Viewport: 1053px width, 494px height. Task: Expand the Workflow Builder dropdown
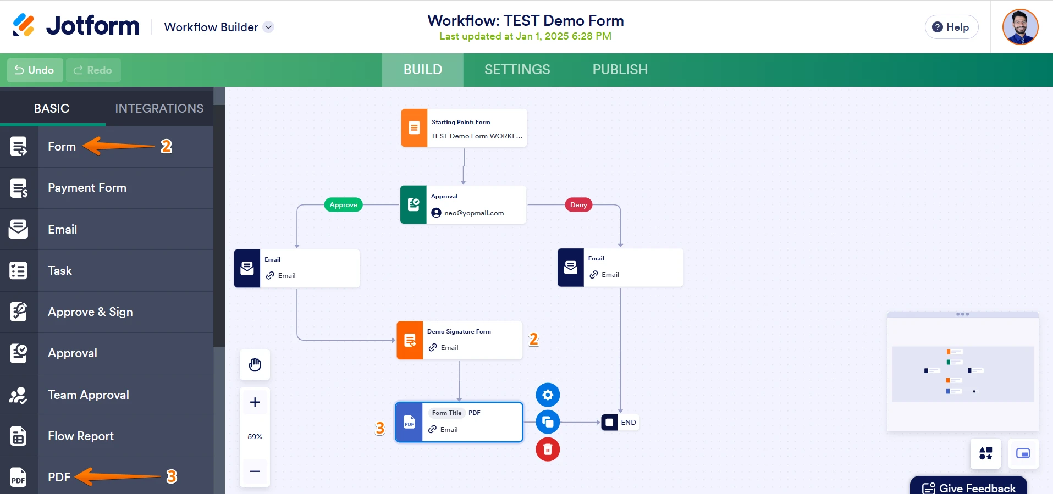[268, 27]
